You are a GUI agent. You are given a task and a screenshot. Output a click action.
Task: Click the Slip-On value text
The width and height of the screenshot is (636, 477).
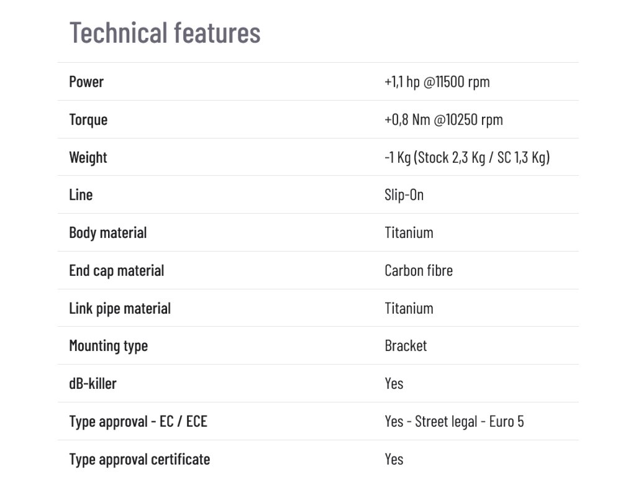pyautogui.click(x=404, y=196)
